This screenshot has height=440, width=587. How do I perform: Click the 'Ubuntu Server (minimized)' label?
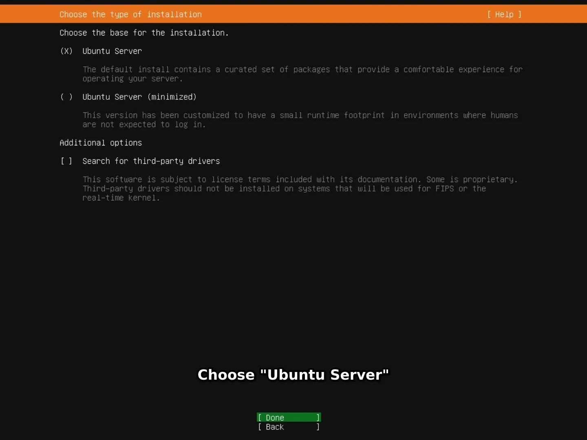click(x=139, y=97)
